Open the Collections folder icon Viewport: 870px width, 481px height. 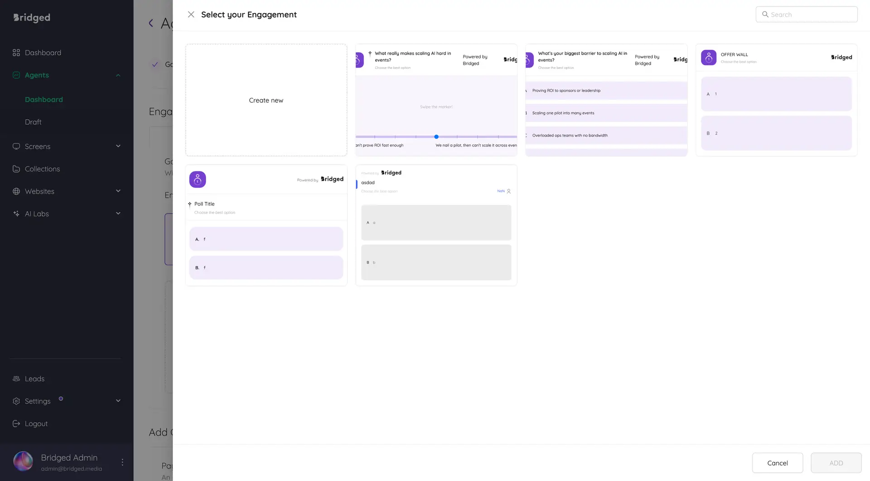[x=16, y=169]
